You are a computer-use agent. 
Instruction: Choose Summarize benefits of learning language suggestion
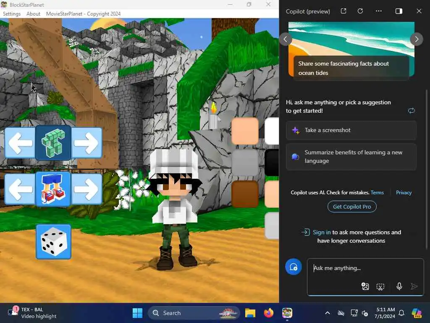pyautogui.click(x=351, y=156)
